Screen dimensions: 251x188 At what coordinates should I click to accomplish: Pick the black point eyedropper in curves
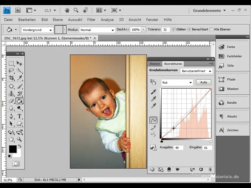pos(153,92)
